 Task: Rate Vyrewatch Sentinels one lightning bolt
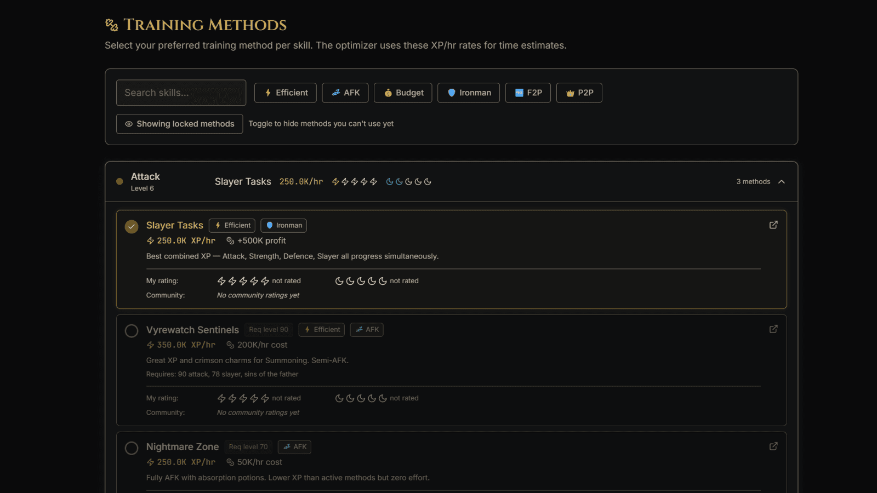[221, 398]
